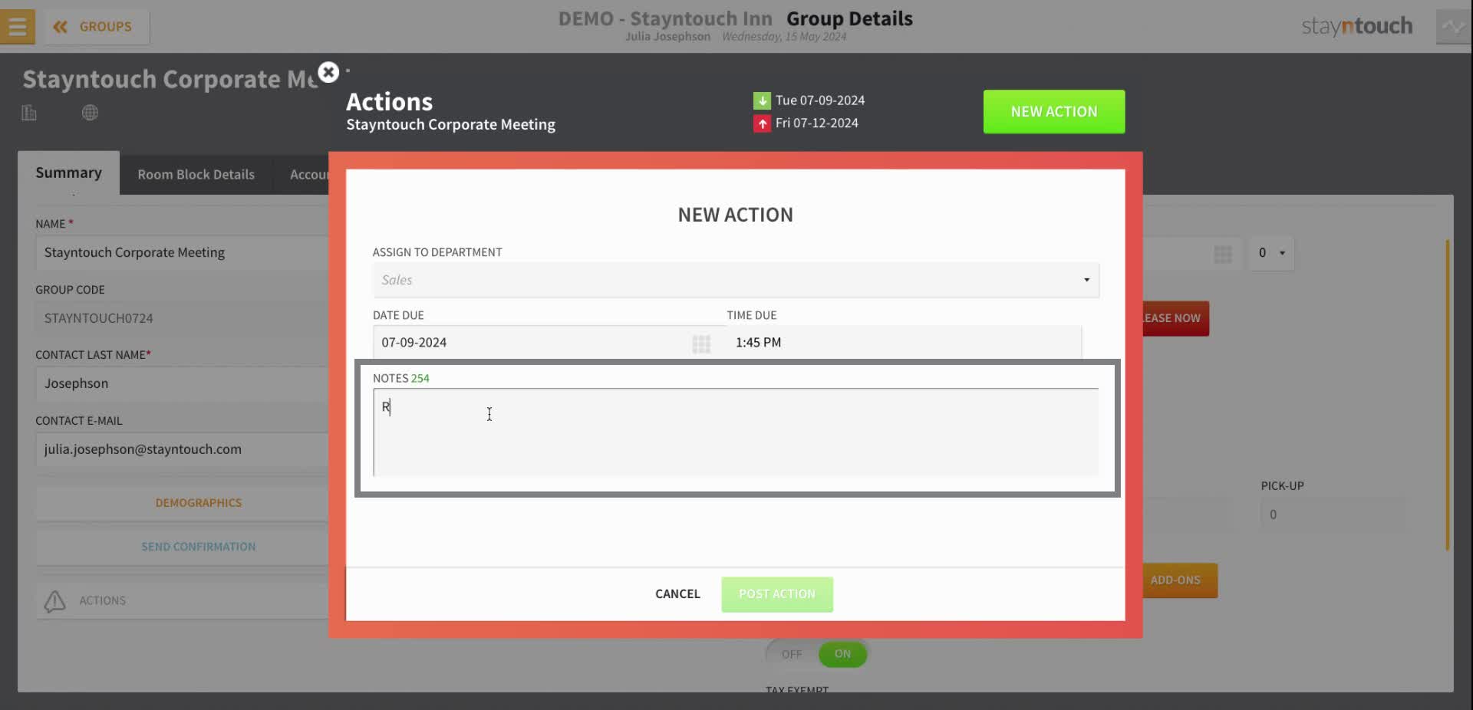Close the Actions popup
Image resolution: width=1473 pixels, height=710 pixels.
point(328,72)
